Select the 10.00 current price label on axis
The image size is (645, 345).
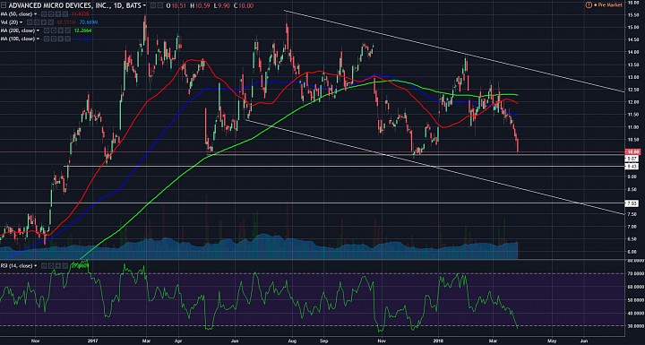631,152
